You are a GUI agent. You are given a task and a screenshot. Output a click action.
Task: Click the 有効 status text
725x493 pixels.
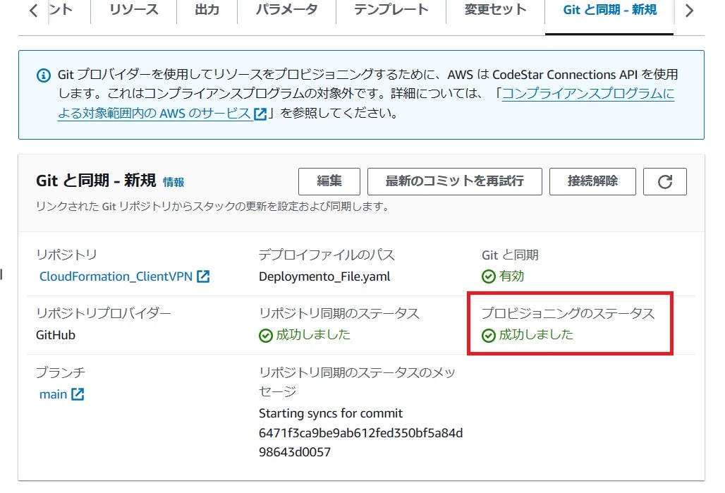pos(511,276)
